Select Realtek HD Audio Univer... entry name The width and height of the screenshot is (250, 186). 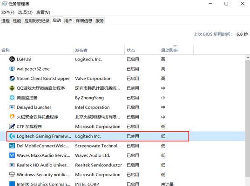[x=43, y=165]
